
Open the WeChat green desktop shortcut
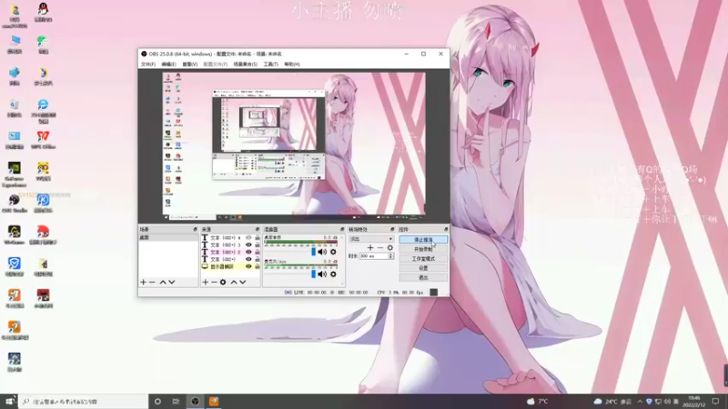pyautogui.click(x=43, y=45)
